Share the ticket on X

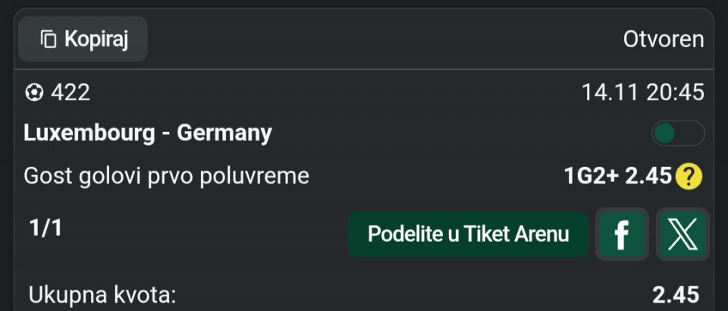click(x=682, y=234)
